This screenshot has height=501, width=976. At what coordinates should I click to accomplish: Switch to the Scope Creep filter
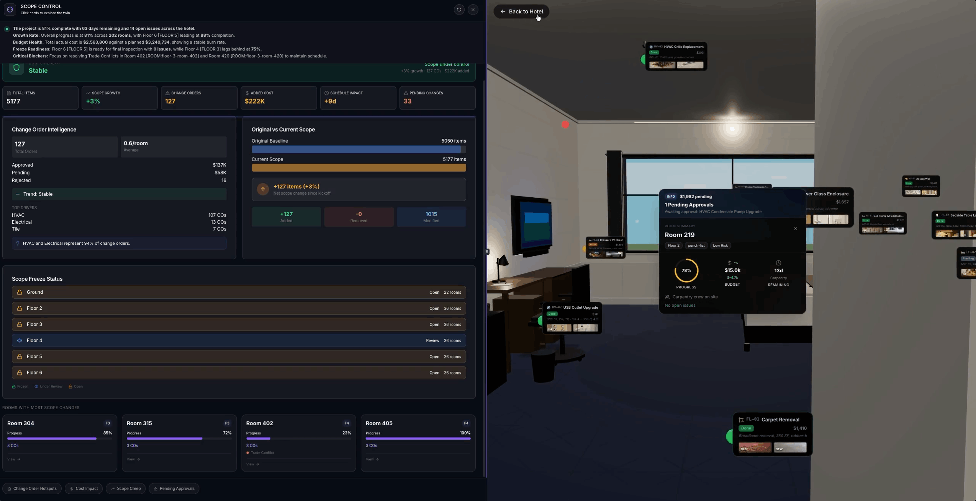click(126, 488)
